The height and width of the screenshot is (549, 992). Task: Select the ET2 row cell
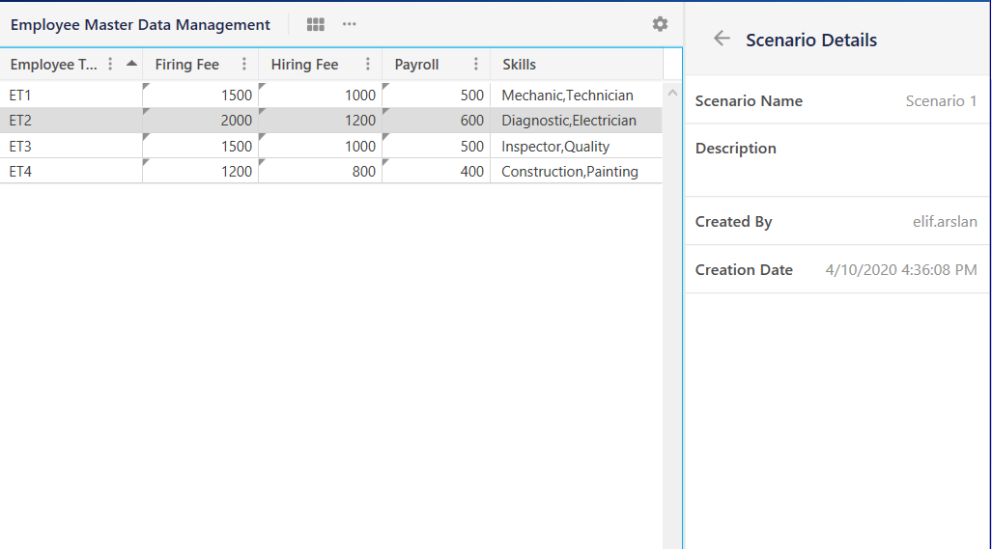click(71, 120)
